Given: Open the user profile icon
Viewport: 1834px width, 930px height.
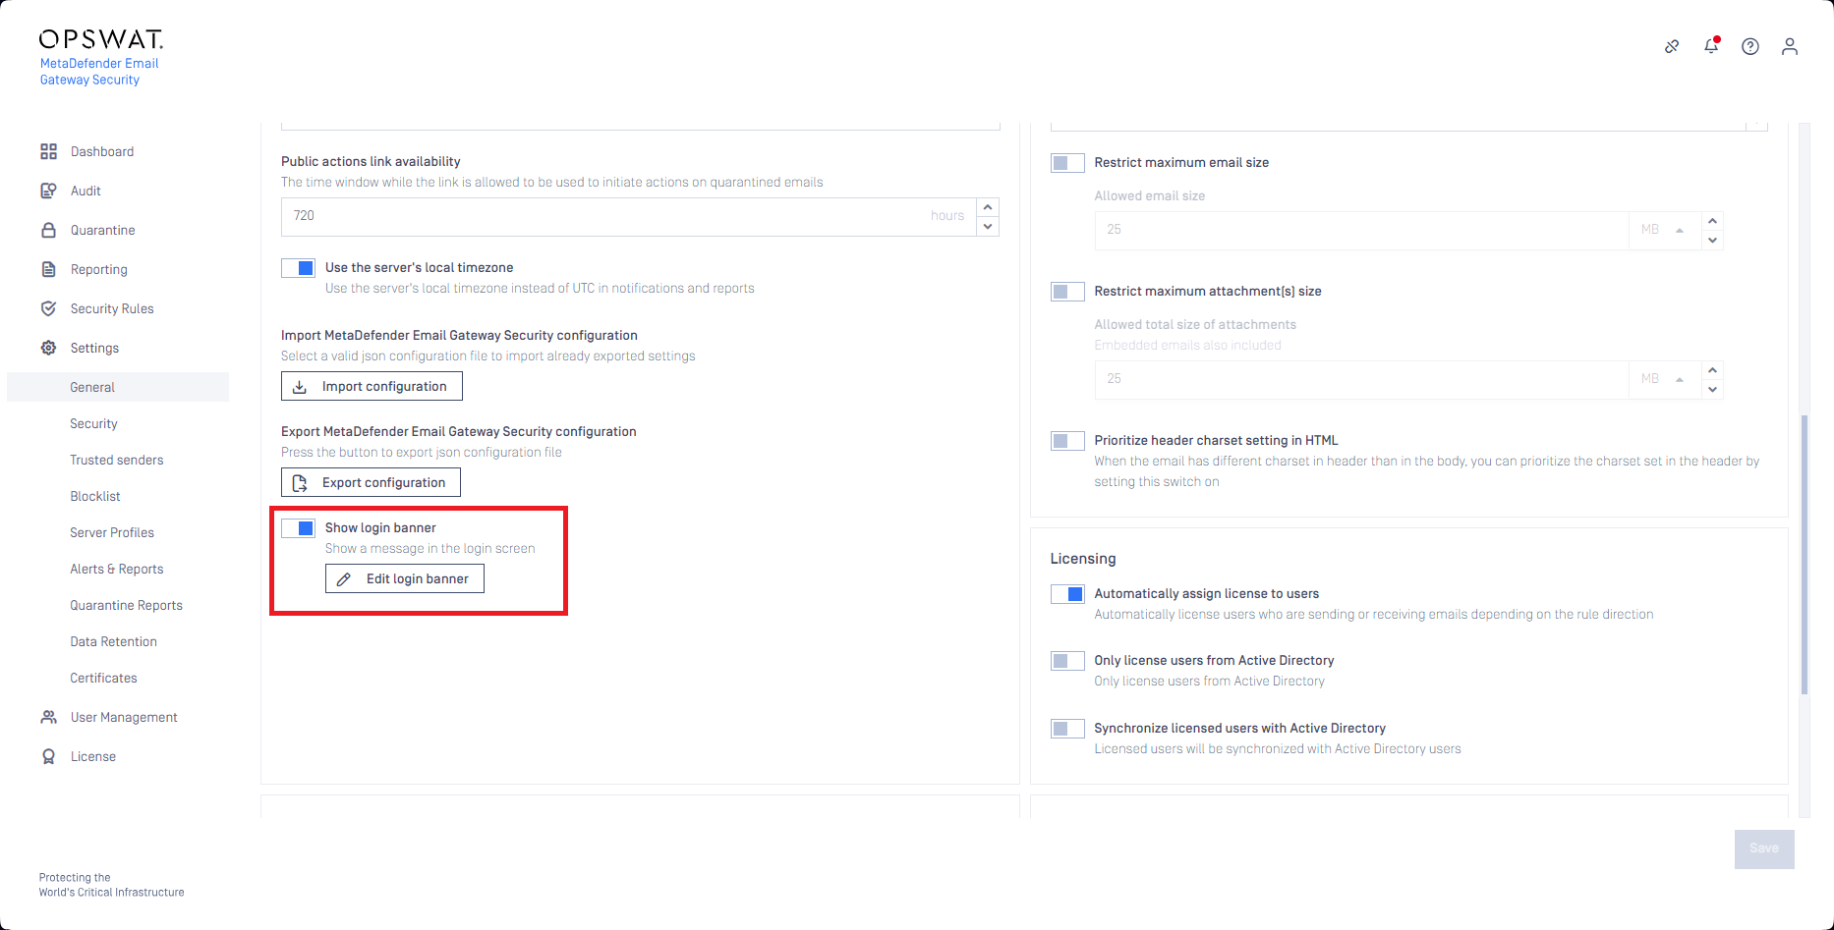Looking at the screenshot, I should (x=1790, y=46).
